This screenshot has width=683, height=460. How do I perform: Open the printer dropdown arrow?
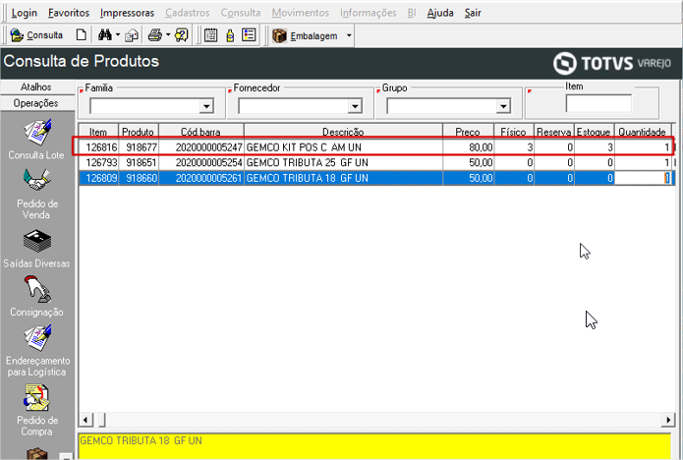(x=168, y=34)
